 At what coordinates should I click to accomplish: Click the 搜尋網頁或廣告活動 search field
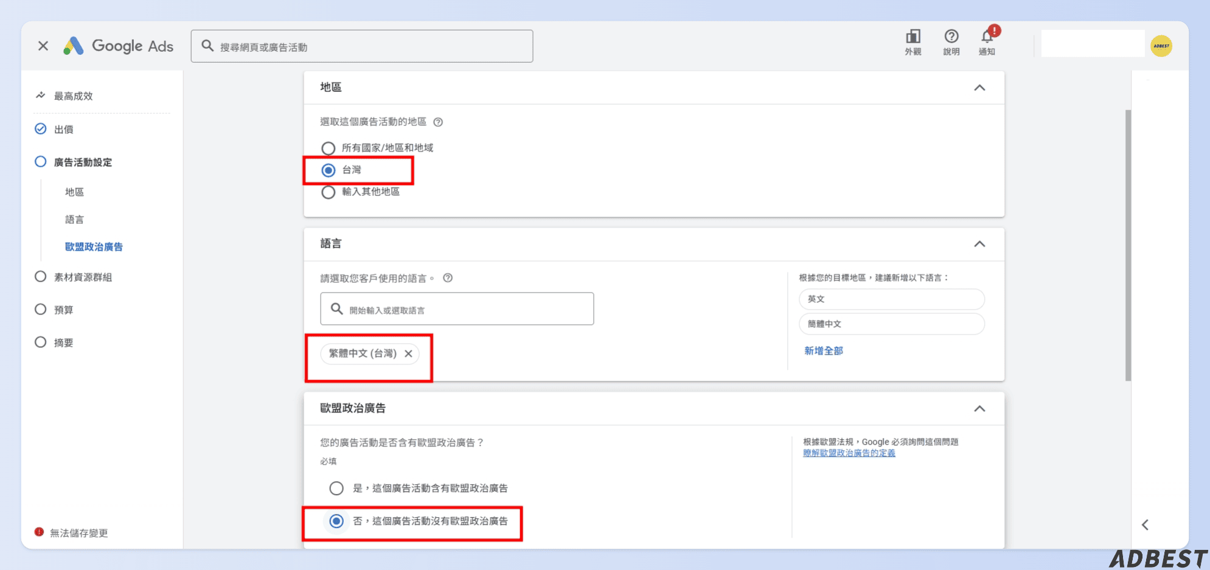(362, 46)
